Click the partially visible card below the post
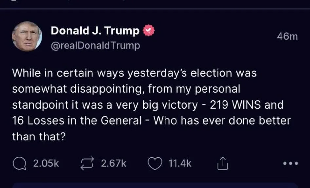 [155, 185]
